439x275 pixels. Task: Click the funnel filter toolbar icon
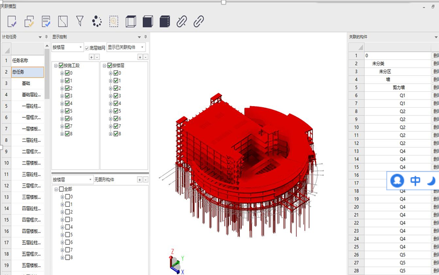pos(80,21)
